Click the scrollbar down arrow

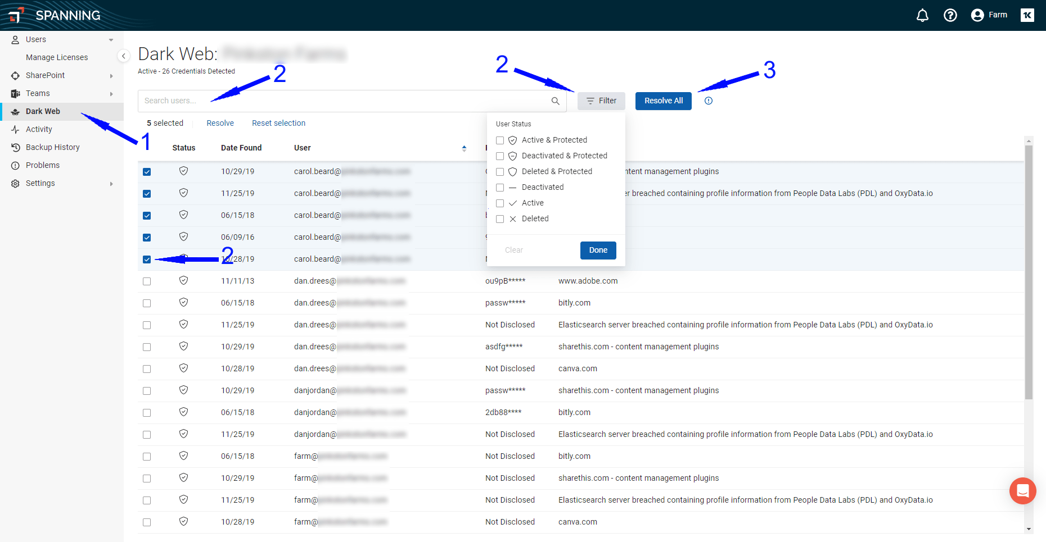1029,529
